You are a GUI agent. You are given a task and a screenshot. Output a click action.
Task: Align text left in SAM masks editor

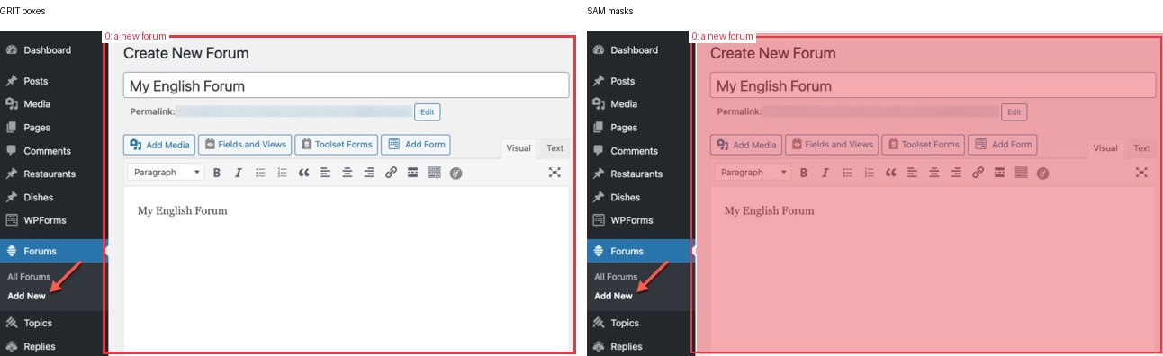pyautogui.click(x=912, y=173)
